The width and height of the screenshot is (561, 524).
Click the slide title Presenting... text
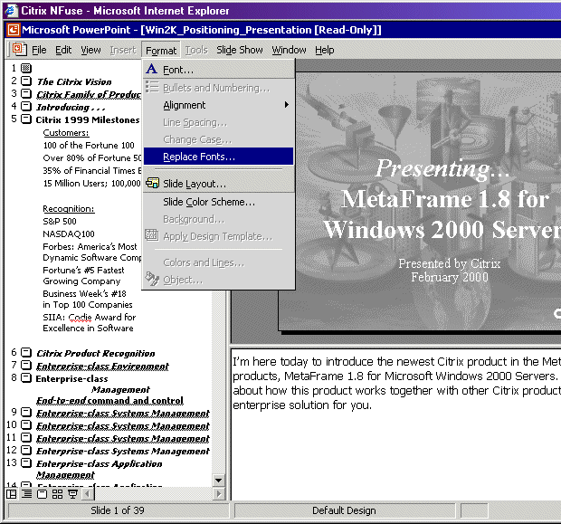pos(442,168)
